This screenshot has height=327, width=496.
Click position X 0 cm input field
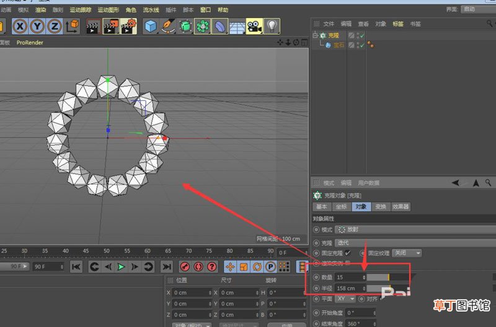tap(192, 292)
